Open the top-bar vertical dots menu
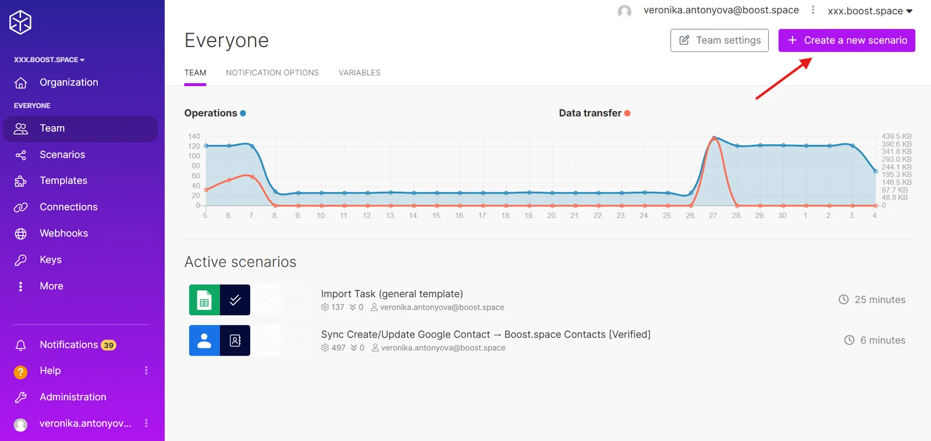The width and height of the screenshot is (931, 441). click(x=813, y=10)
